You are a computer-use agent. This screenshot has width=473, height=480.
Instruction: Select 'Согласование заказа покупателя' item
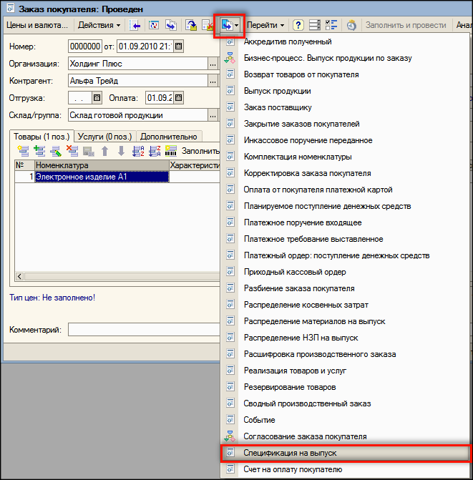[346, 436]
